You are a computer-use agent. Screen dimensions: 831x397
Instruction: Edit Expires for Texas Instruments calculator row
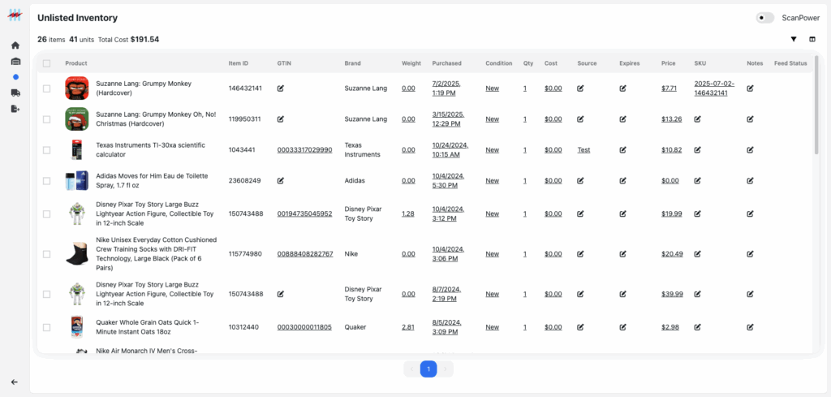tap(622, 150)
